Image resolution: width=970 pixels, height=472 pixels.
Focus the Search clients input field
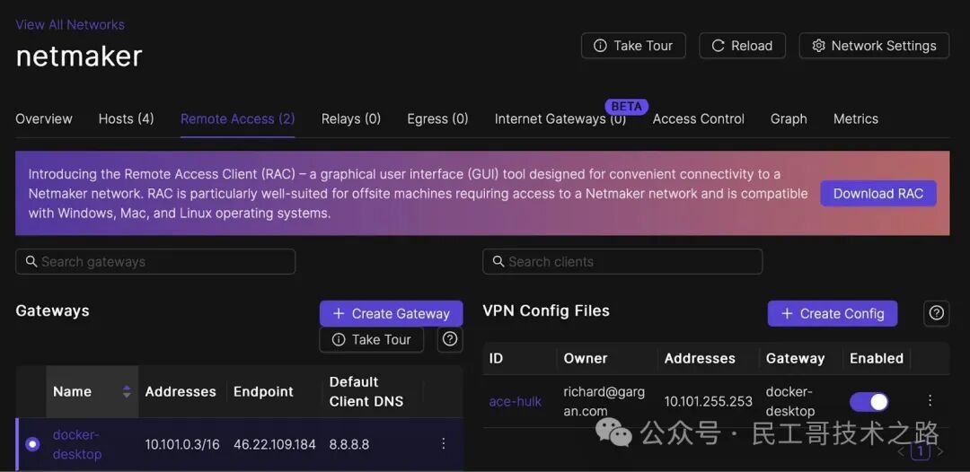629,262
